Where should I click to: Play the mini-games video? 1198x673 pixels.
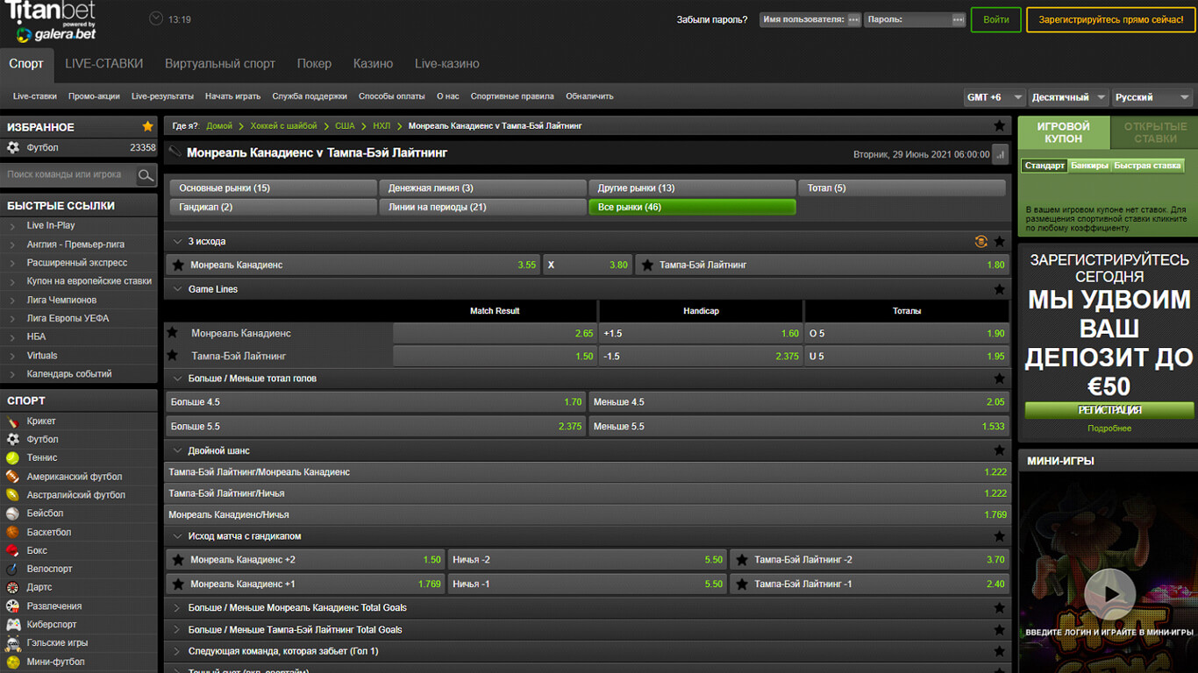click(1109, 594)
